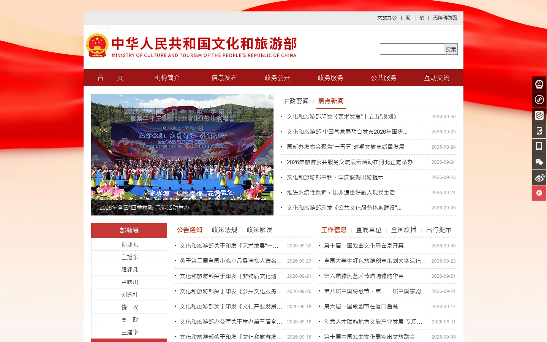The height and width of the screenshot is (342, 547).
Task: Open article 第六届中国歌剧节在厦门启幕
Action: 361,307
